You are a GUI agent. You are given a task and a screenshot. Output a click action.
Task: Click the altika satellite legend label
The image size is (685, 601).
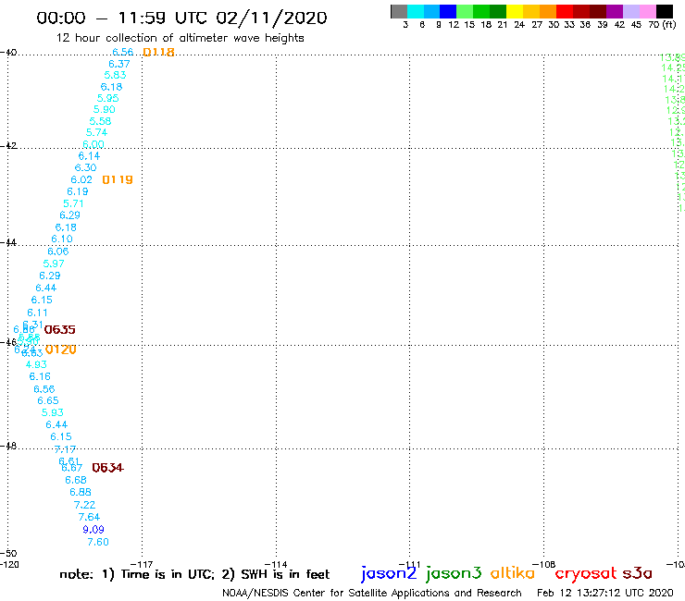pyautogui.click(x=513, y=573)
